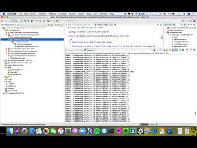Viewport: 197px width, 148px height.
Task: Open Zoom from the Dock
Action: pyautogui.click(x=82, y=131)
